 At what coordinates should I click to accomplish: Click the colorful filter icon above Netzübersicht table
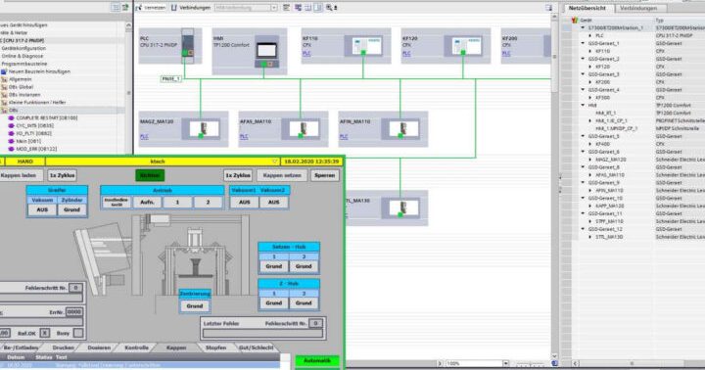pyautogui.click(x=574, y=21)
